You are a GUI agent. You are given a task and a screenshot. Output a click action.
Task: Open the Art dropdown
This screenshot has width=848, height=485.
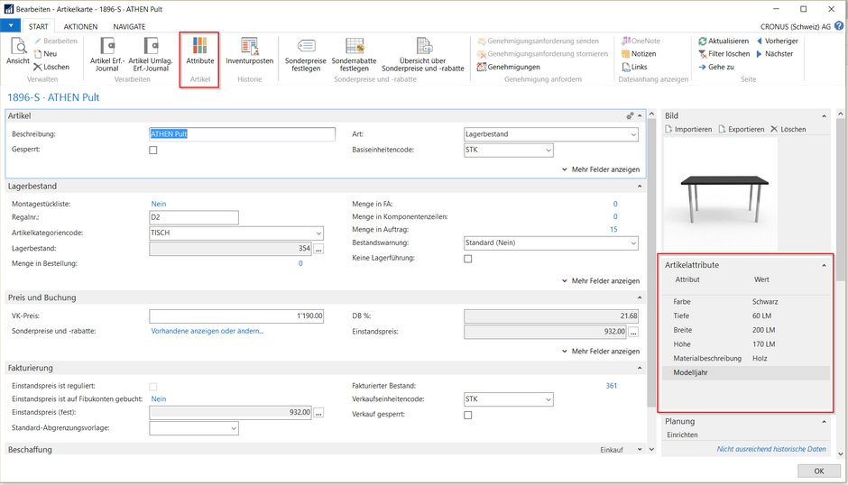click(633, 134)
